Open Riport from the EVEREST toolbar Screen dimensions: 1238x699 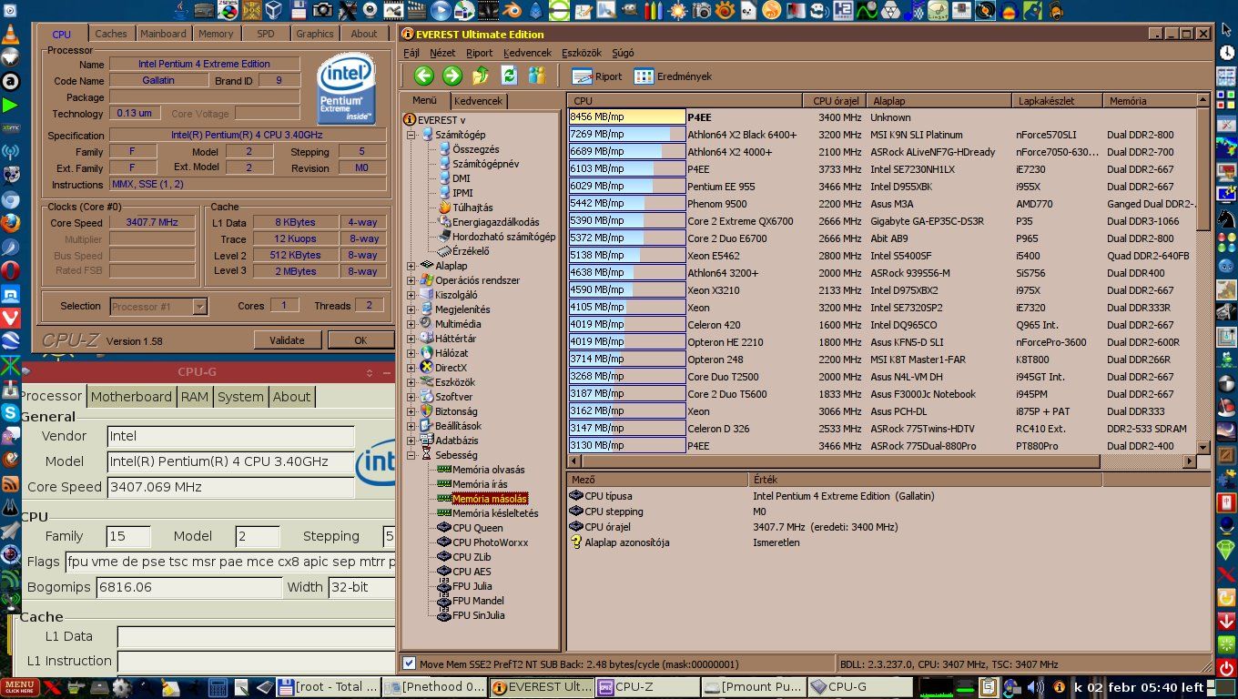[x=597, y=76]
